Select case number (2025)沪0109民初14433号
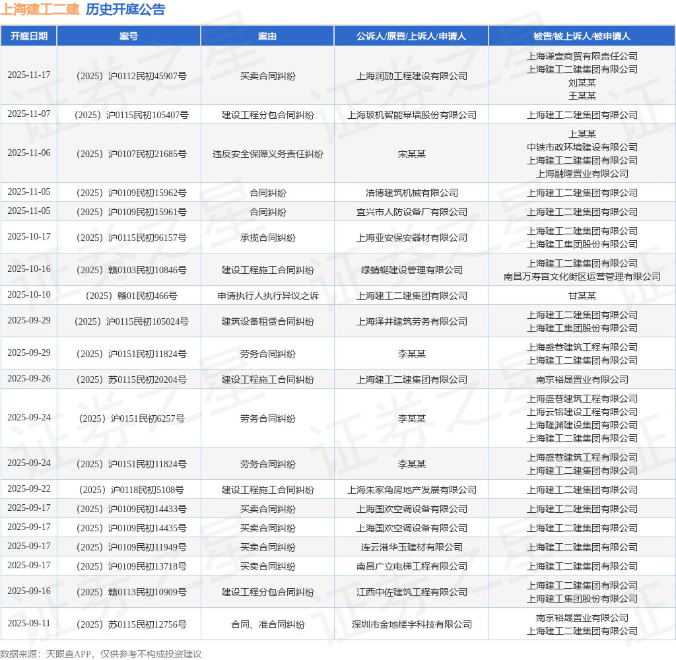This screenshot has width=676, height=660. click(131, 509)
